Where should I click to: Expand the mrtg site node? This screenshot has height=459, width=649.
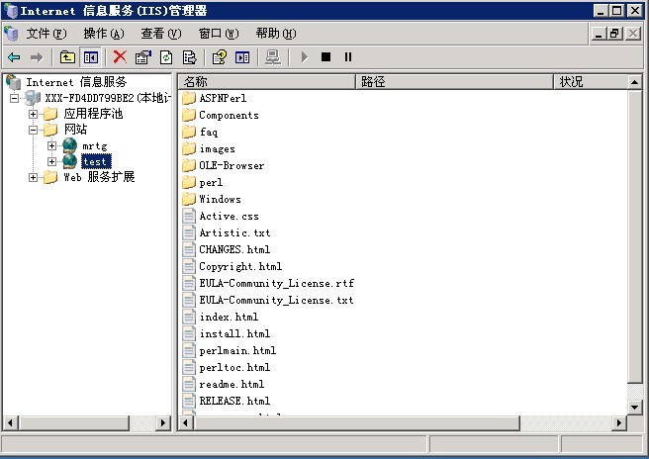[51, 145]
